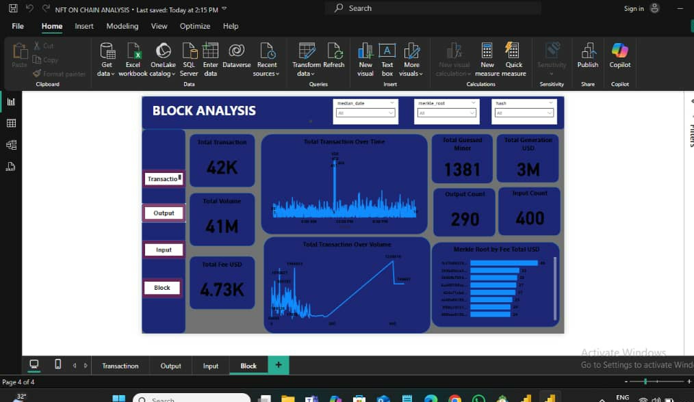Go to the Transactinon page tab
694x402 pixels.
[120, 366]
